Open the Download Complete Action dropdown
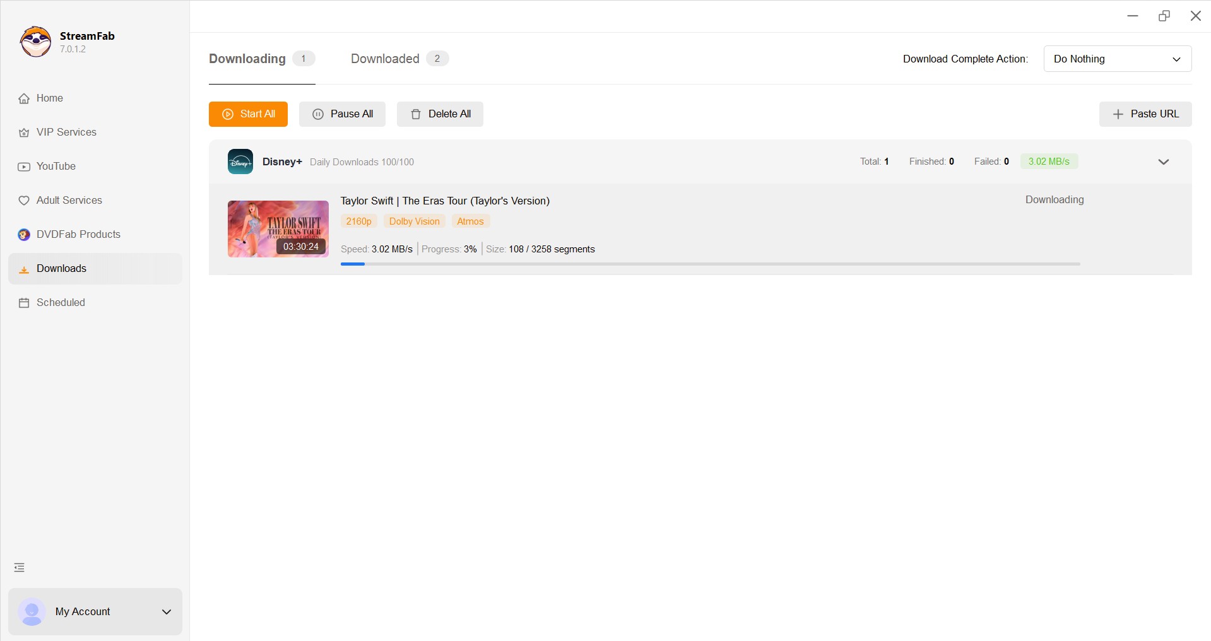 pyautogui.click(x=1117, y=59)
